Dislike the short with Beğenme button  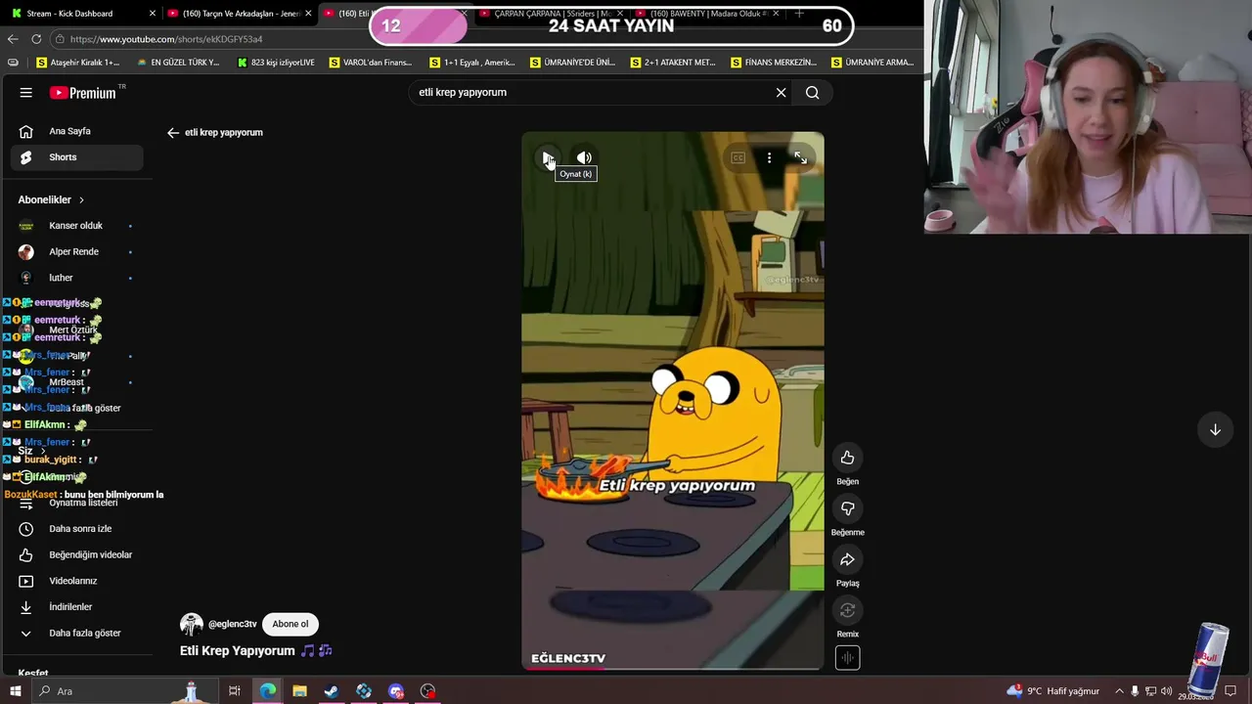click(x=847, y=508)
